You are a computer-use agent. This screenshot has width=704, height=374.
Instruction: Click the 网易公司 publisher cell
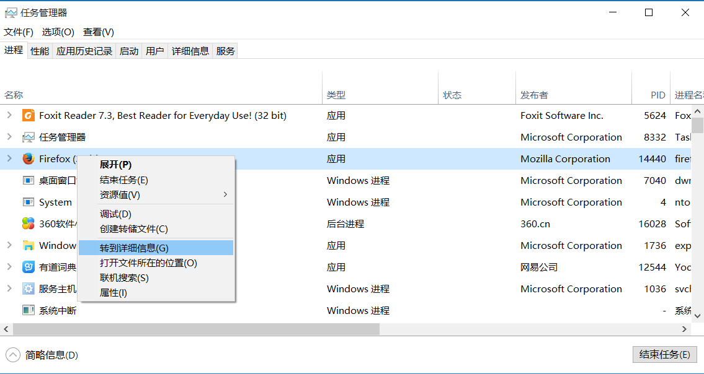point(539,267)
